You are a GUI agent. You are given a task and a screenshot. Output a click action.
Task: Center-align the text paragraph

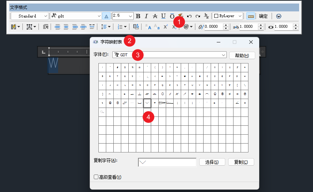click(x=66, y=27)
